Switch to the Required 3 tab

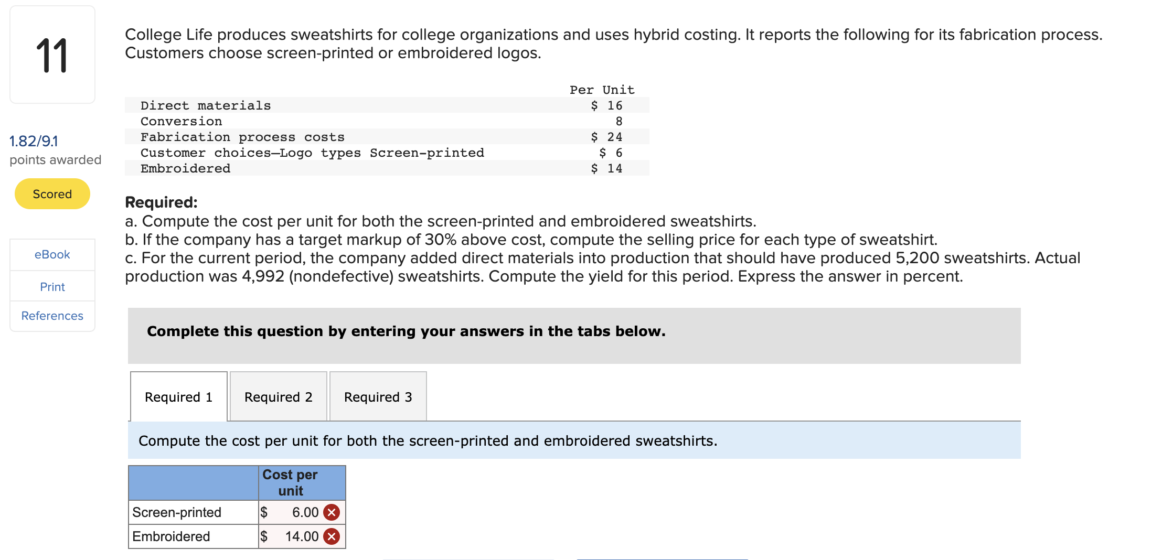(378, 397)
